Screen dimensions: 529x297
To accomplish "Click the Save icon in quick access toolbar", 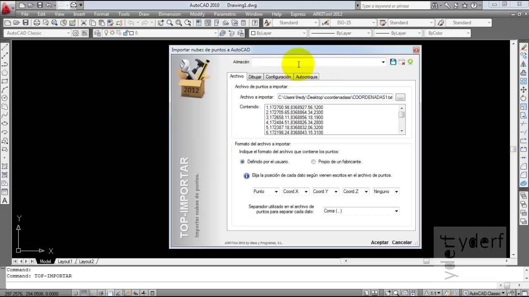I will click(40, 5).
